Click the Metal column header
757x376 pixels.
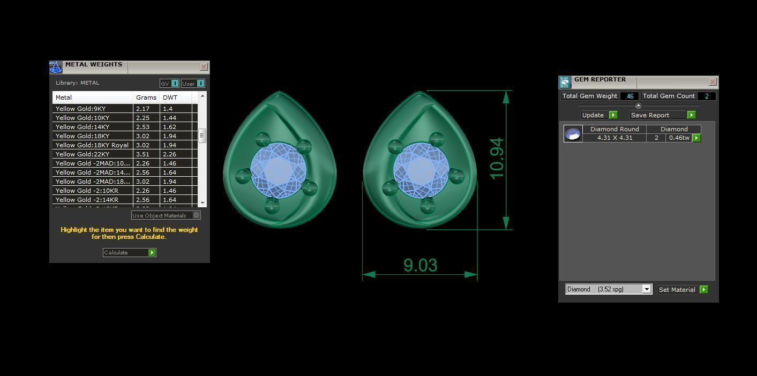coord(93,97)
